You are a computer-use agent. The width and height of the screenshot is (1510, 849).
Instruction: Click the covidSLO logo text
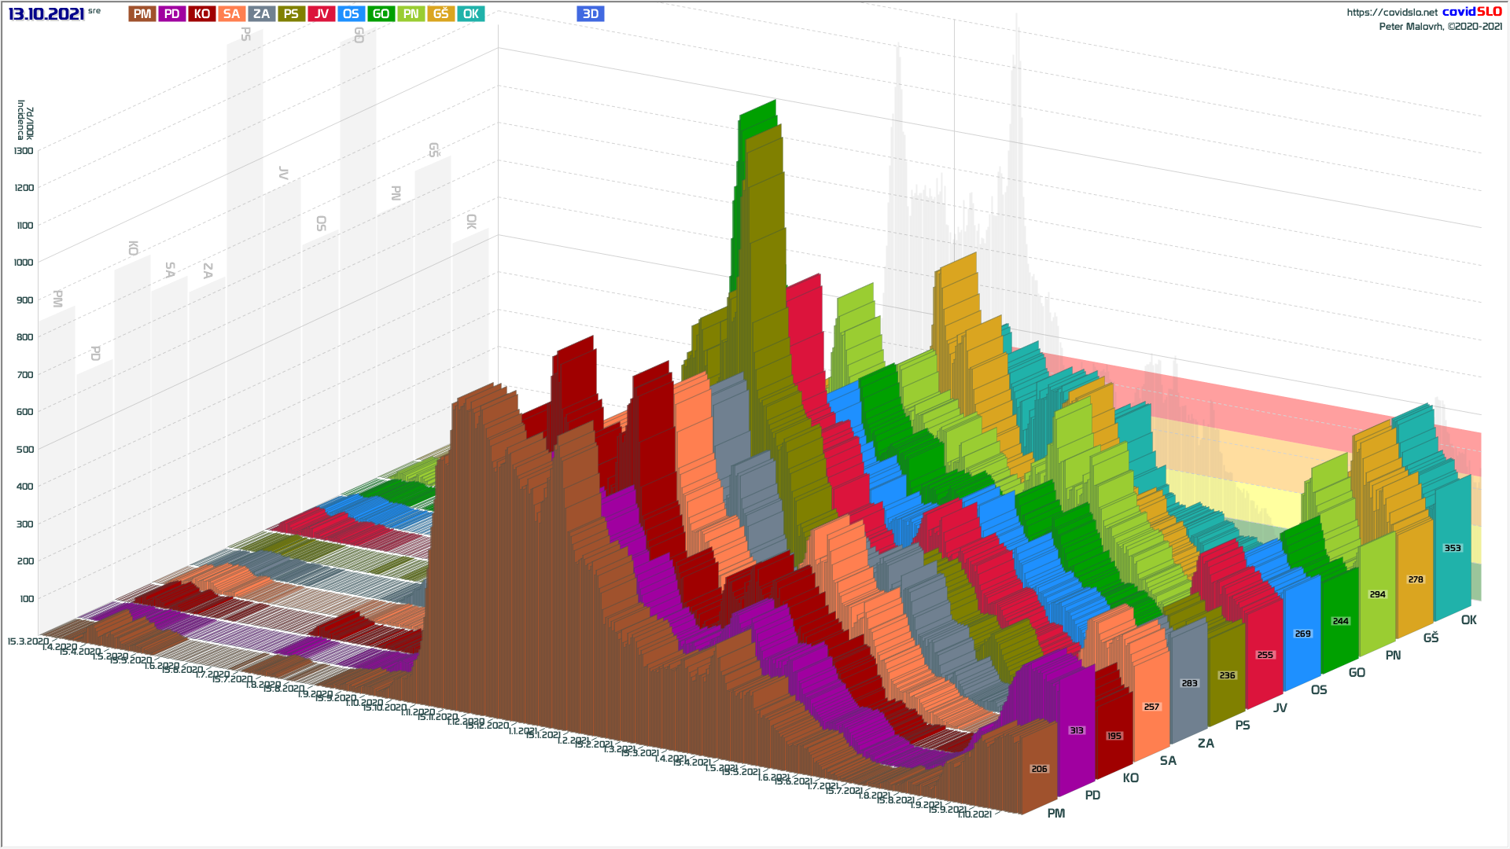[1471, 12]
